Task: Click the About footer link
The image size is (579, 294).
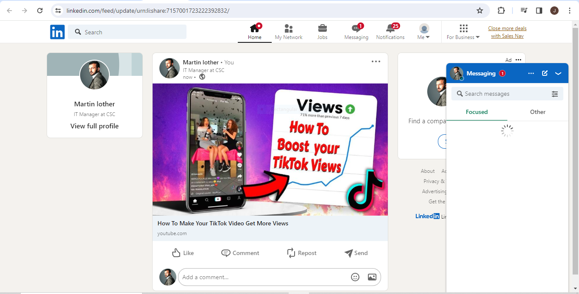Action: coord(428,171)
